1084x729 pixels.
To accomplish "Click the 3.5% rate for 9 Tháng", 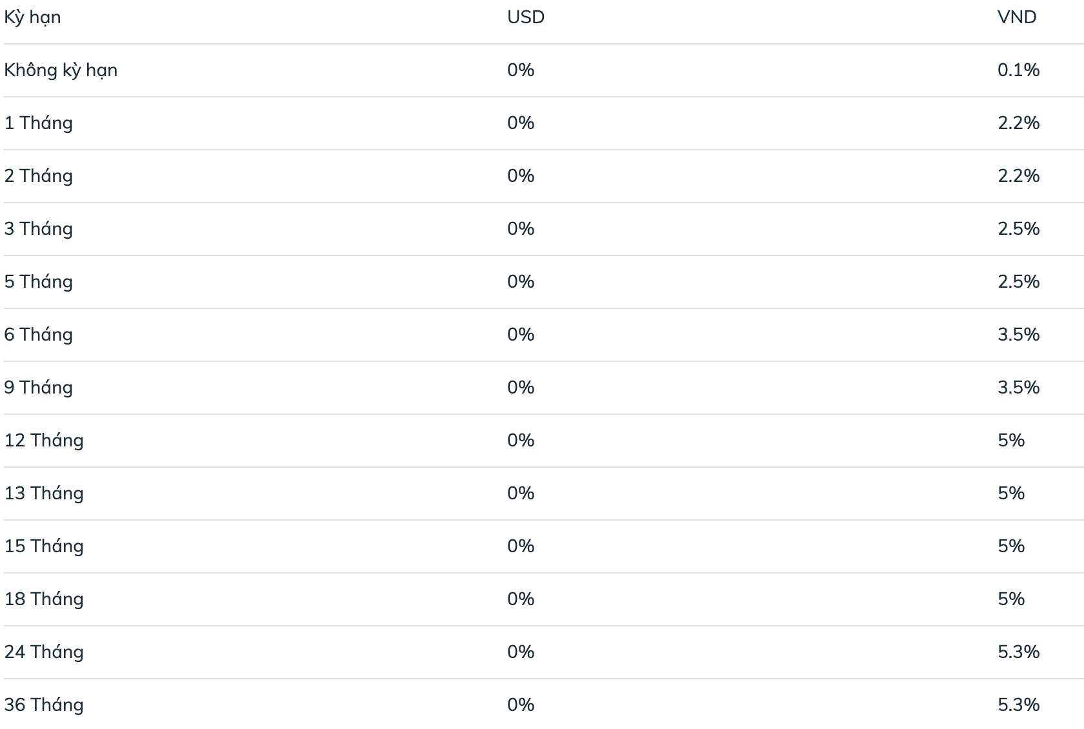I will pos(1018,388).
